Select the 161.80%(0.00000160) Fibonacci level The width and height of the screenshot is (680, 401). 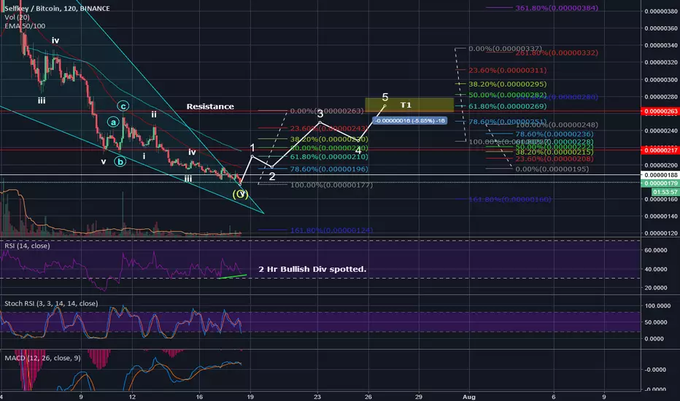pos(510,200)
